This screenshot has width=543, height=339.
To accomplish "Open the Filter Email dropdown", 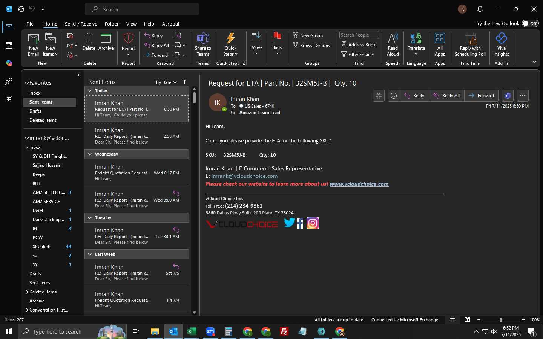I will click(357, 55).
